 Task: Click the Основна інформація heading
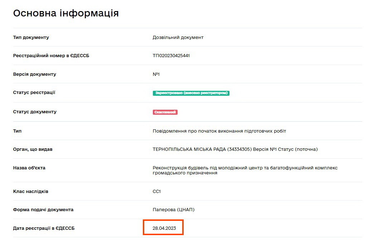pos(66,13)
